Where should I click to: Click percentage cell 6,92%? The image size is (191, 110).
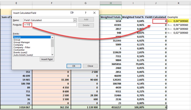point(133,41)
